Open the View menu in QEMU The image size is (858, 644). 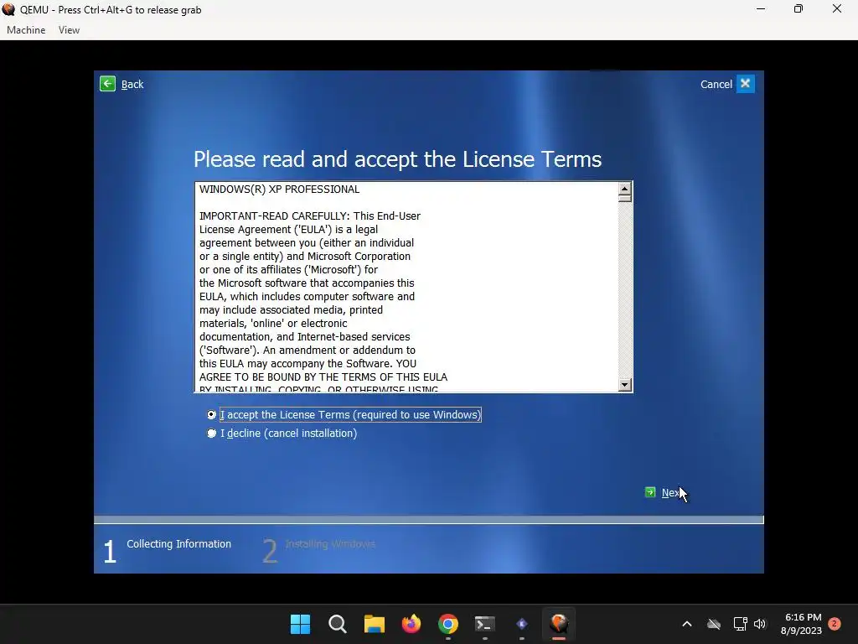(69, 30)
